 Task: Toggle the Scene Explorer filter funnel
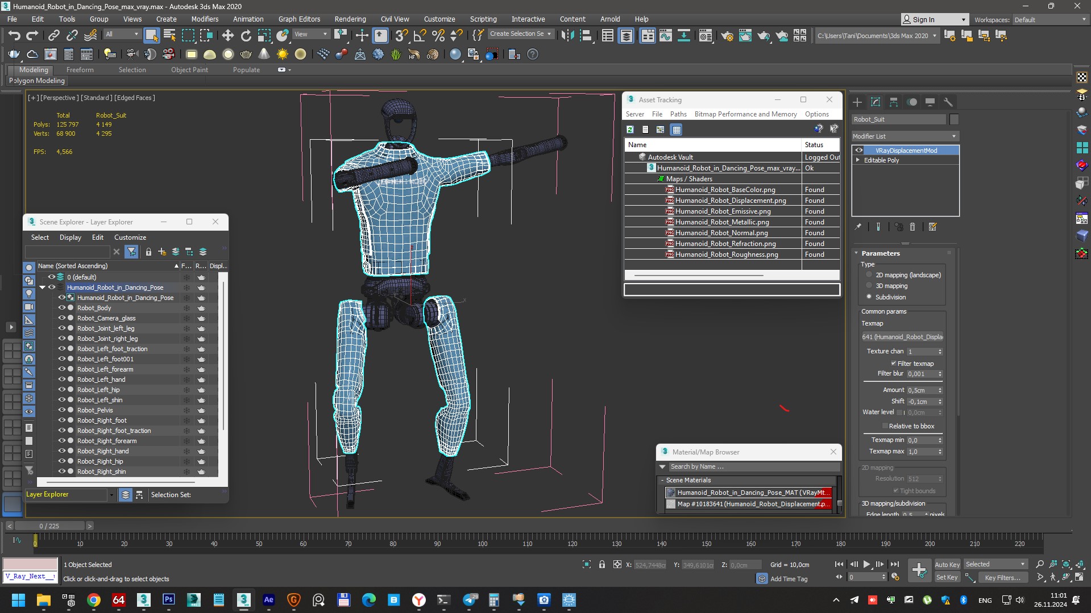click(x=131, y=252)
